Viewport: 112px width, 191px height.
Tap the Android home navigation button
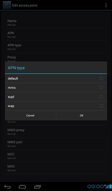tap(22, 187)
